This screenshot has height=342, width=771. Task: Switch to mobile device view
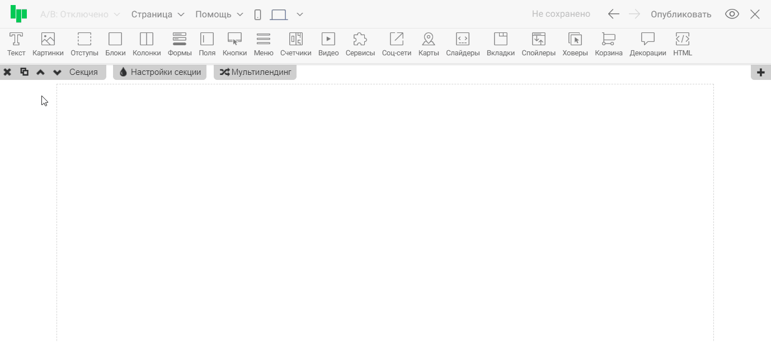click(x=257, y=15)
